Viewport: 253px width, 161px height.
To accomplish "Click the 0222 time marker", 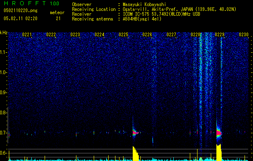I will pyautogui.click(x=51, y=35).
